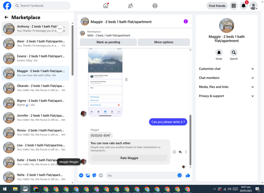Open the Renea conversation
The height and width of the screenshot is (193, 264).
[35, 132]
